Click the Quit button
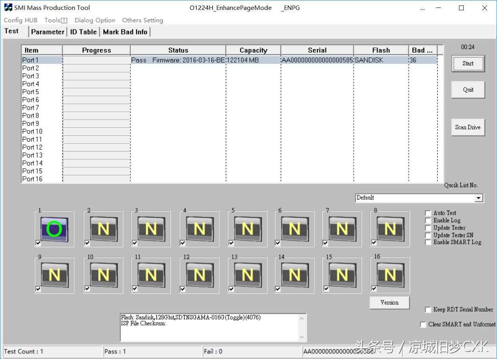The image size is (497, 359). [x=468, y=89]
